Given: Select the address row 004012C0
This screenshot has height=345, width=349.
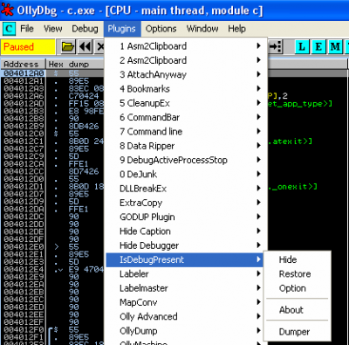Looking at the screenshot, I should (24, 134).
